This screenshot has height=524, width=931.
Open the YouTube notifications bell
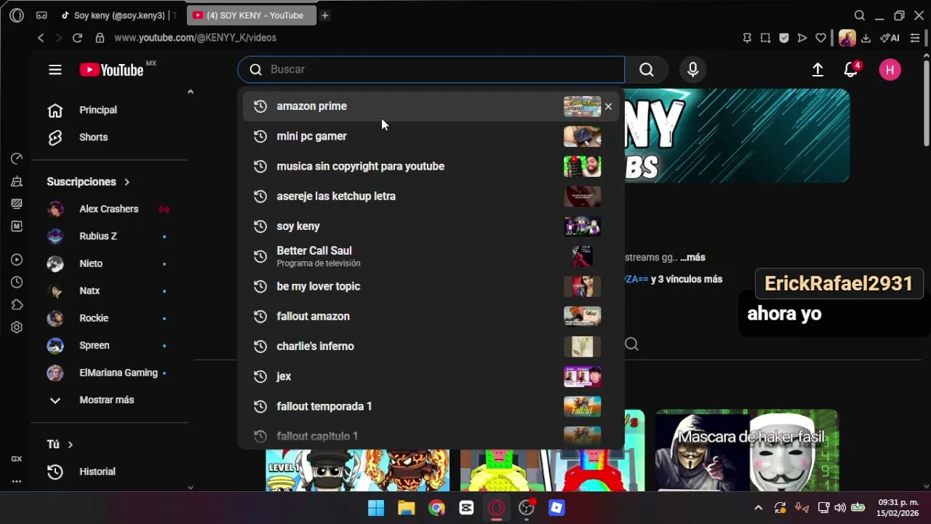coord(851,70)
